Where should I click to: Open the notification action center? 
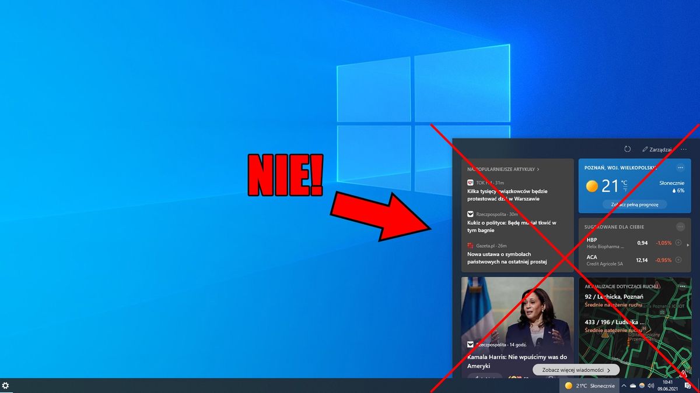[688, 385]
